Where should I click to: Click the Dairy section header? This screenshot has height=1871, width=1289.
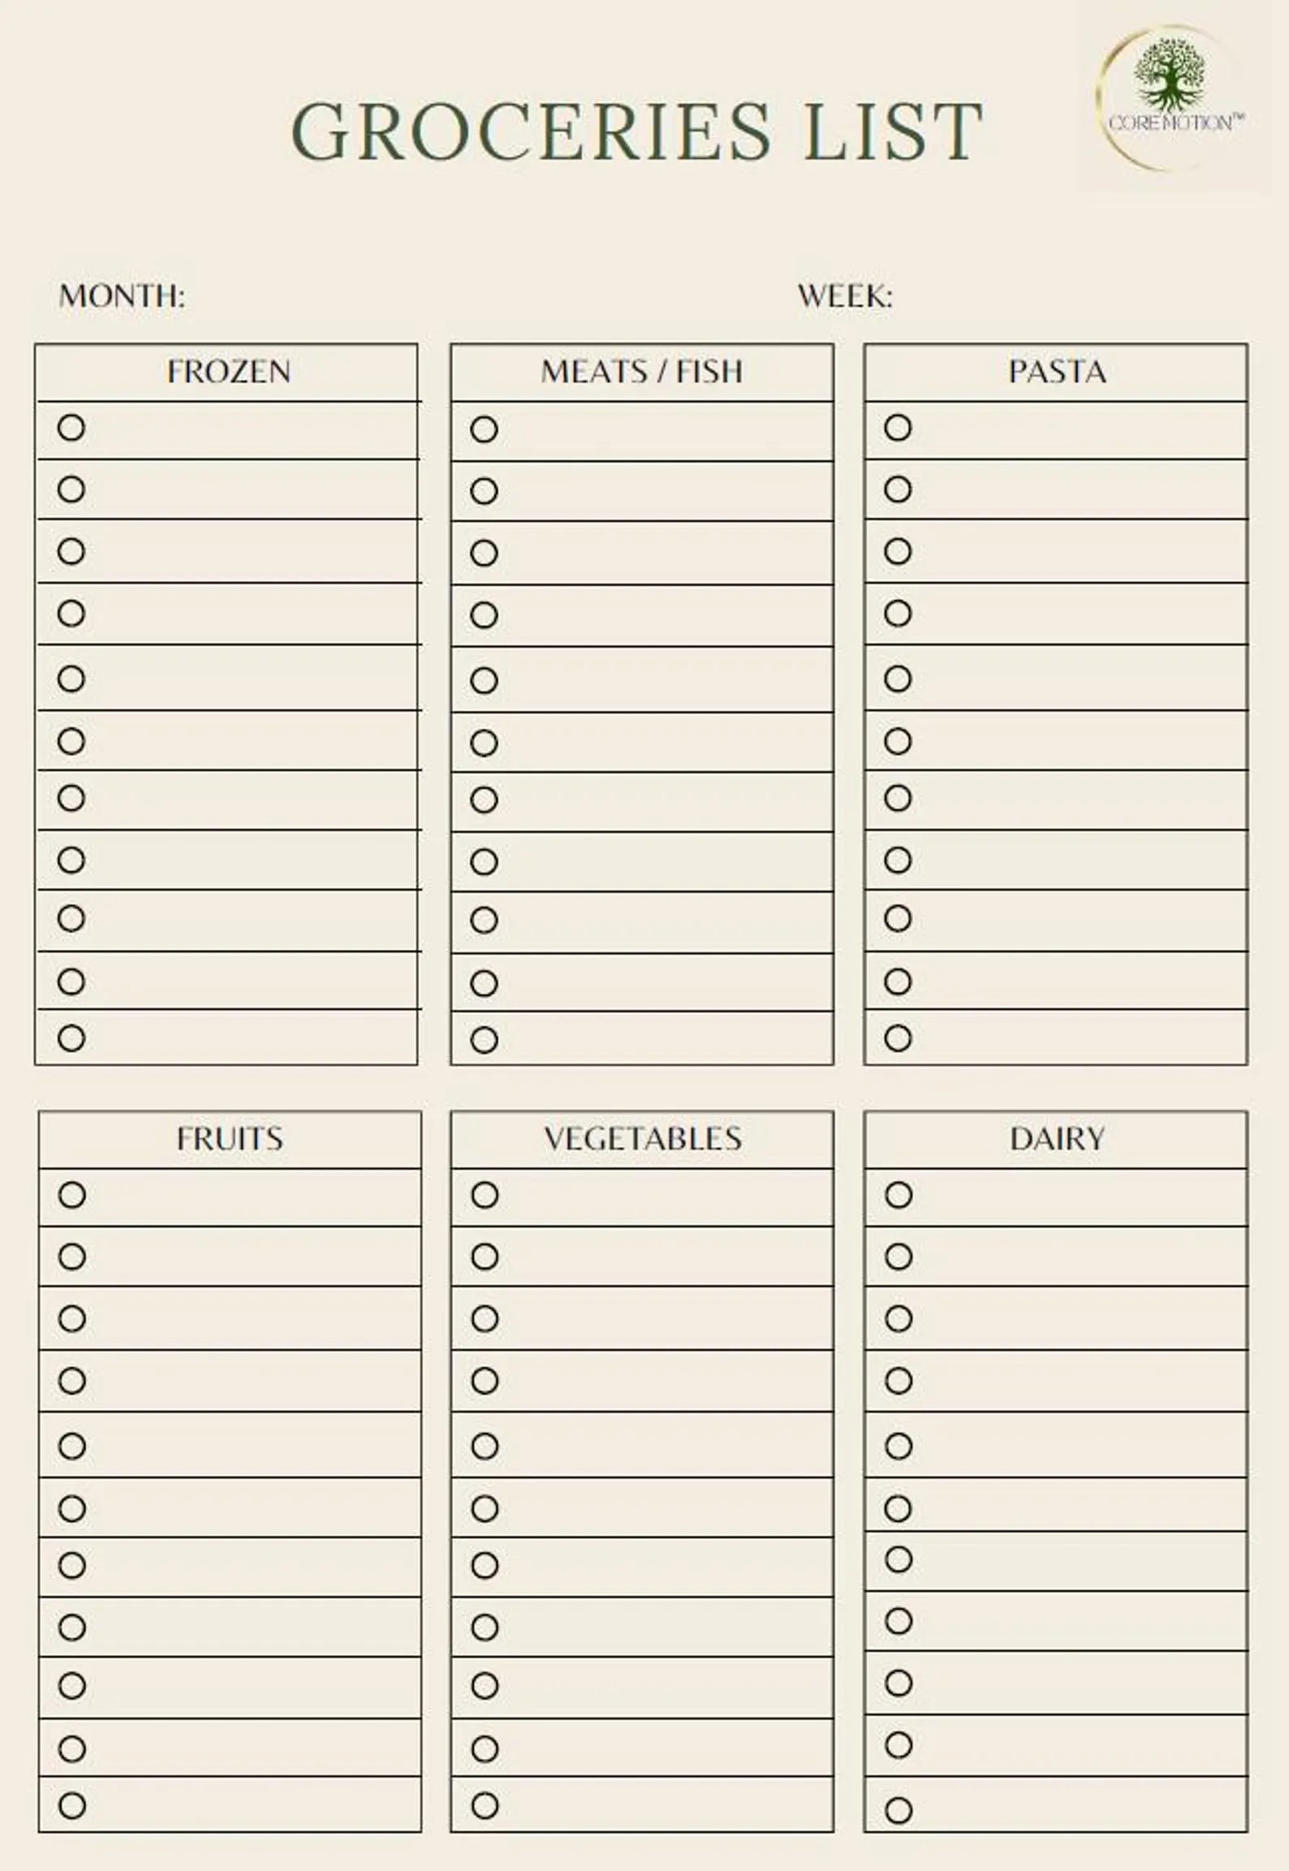click(1056, 1139)
